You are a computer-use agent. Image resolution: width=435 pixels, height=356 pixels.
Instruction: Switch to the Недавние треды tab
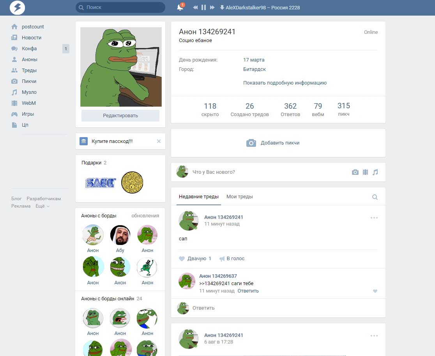click(x=199, y=197)
